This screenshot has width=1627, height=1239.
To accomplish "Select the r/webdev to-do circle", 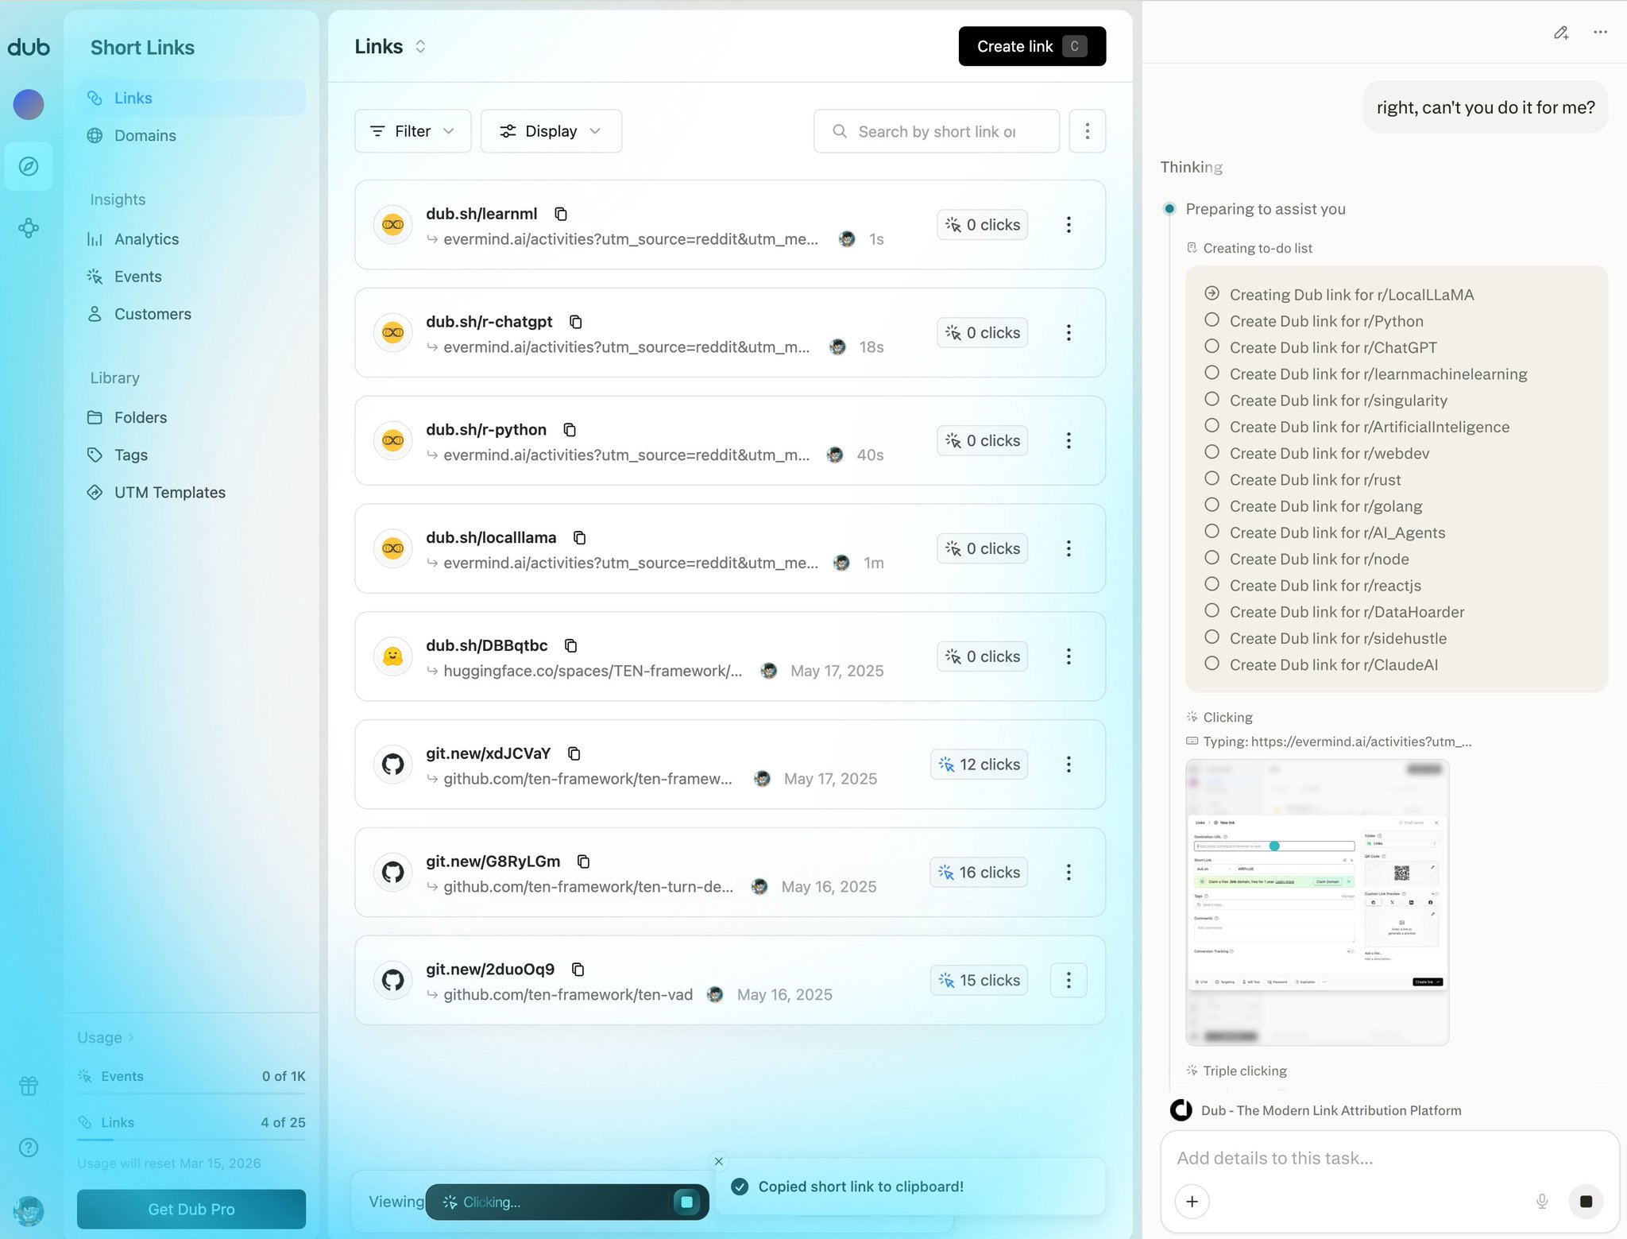I will click(x=1212, y=452).
